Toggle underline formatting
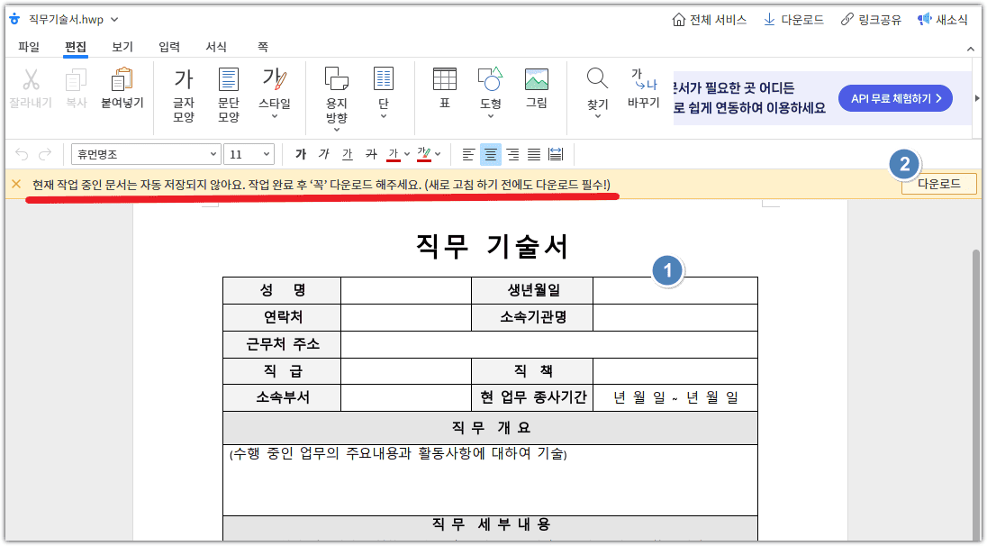The image size is (987, 546). [346, 154]
